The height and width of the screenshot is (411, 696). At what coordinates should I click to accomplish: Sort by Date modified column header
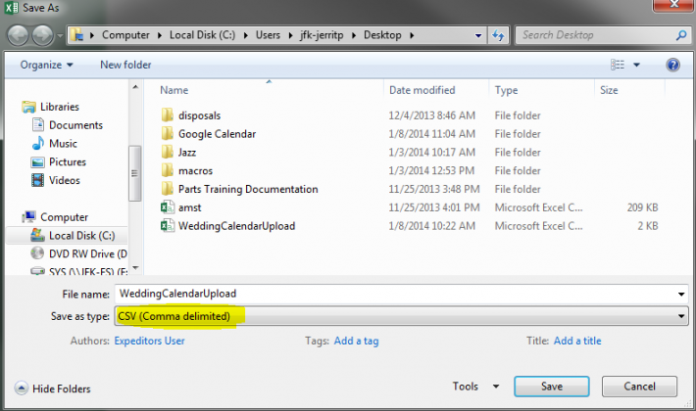coord(422,90)
